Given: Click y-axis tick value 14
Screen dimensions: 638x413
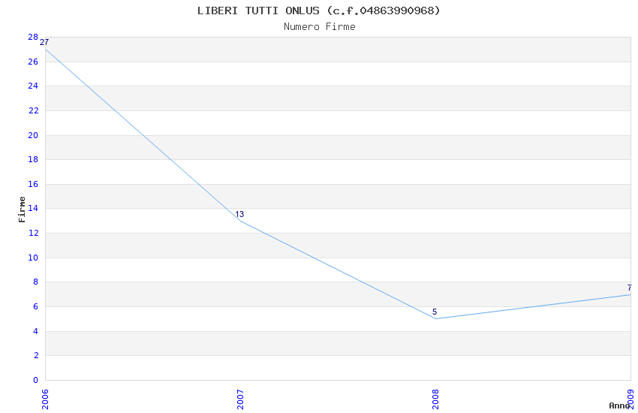Looking at the screenshot, I should coord(33,208).
